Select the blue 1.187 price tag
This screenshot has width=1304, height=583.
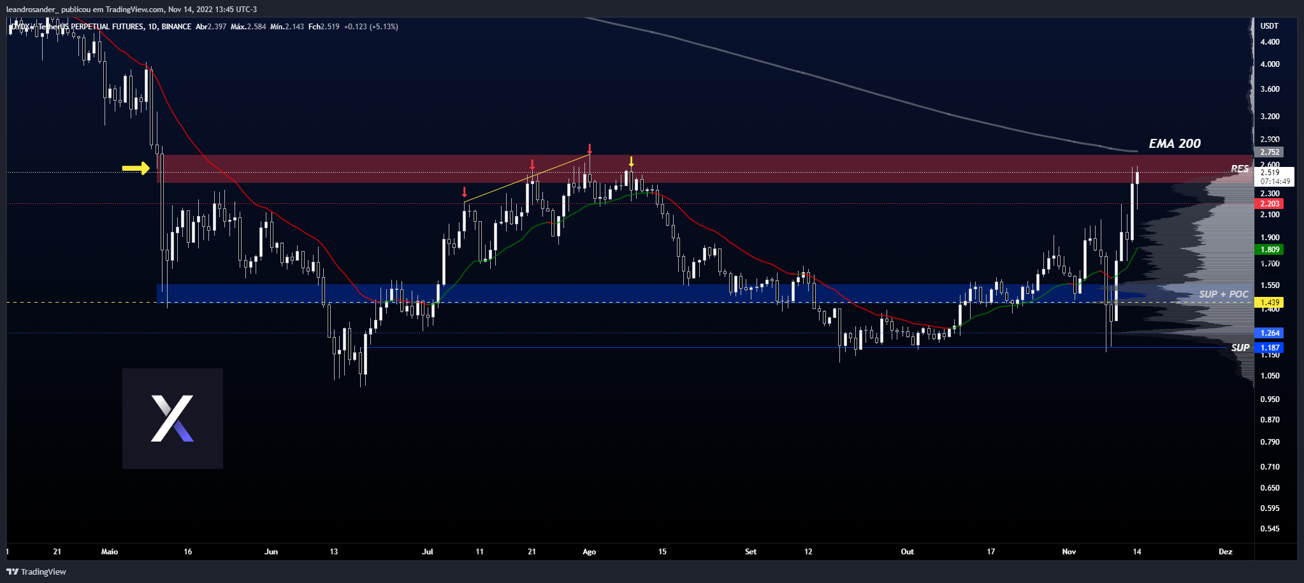tap(1269, 348)
